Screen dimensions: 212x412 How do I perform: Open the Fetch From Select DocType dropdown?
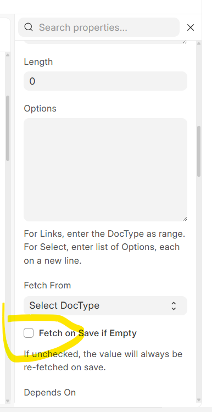pos(105,305)
